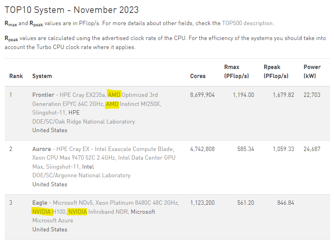Click the Rpeak (PFlop/s) column header
The width and height of the screenshot is (334, 240).
pos(276,71)
